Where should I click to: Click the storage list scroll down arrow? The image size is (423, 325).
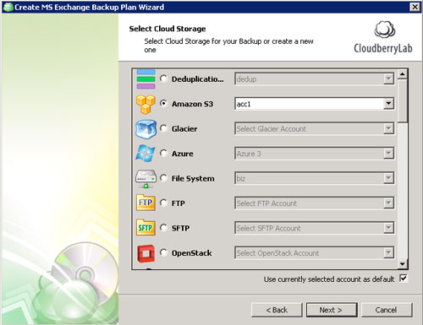[403, 264]
